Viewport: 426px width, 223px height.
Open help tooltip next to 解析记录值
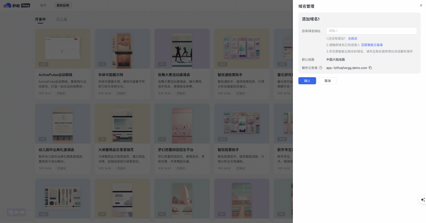(x=320, y=68)
